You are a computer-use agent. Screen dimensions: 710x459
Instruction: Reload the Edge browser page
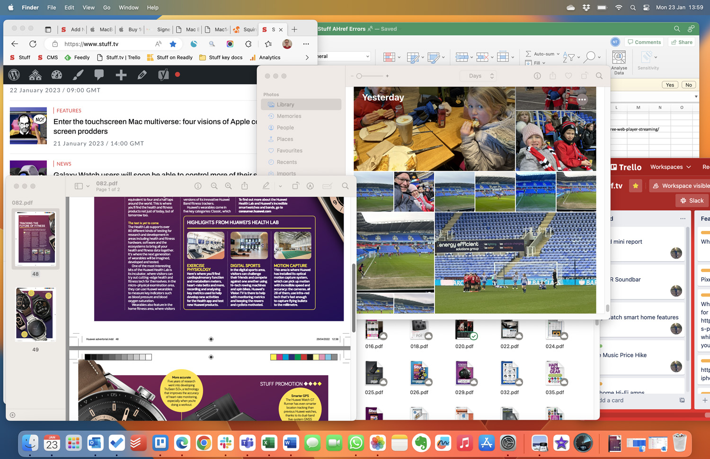(33, 44)
